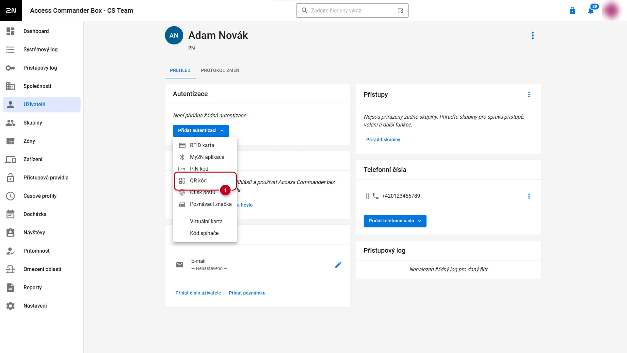The height and width of the screenshot is (353, 627).
Task: Select RFID karta from menu
Action: pyautogui.click(x=205, y=145)
